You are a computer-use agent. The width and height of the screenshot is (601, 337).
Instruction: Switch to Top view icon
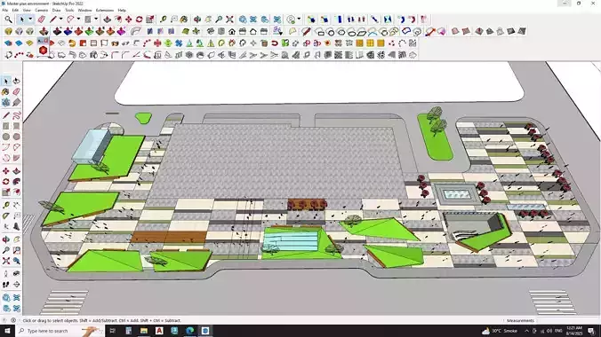221,31
